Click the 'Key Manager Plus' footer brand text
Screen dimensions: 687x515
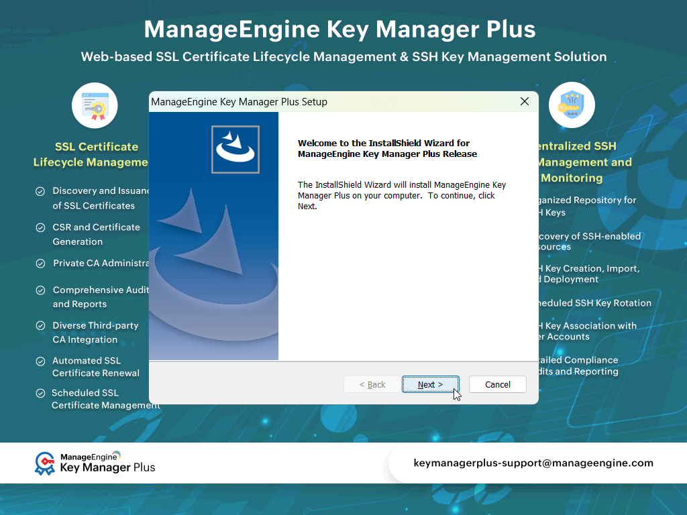107,467
